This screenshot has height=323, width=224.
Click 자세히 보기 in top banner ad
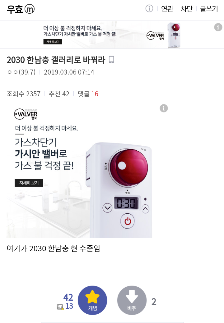coord(53,42)
